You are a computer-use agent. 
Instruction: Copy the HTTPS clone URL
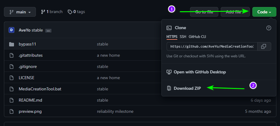pos(264,46)
